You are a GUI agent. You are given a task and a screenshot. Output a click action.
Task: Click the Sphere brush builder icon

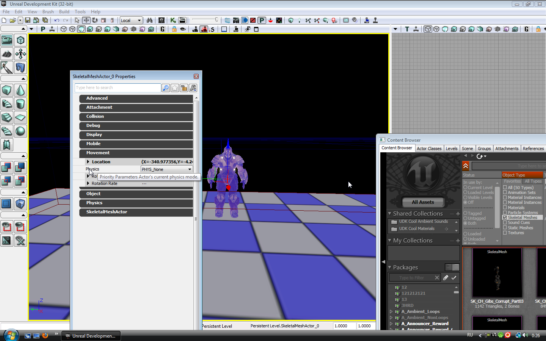pyautogui.click(x=20, y=131)
